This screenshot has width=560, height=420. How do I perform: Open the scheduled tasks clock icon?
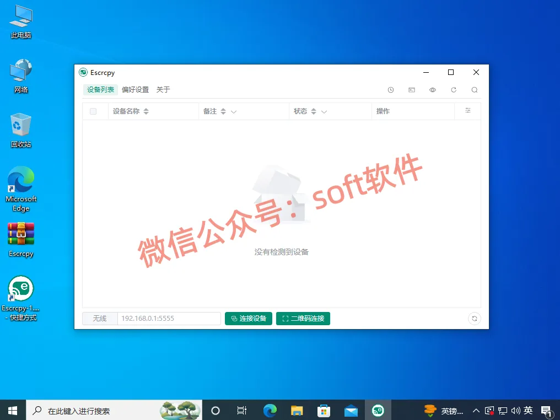coord(391,90)
